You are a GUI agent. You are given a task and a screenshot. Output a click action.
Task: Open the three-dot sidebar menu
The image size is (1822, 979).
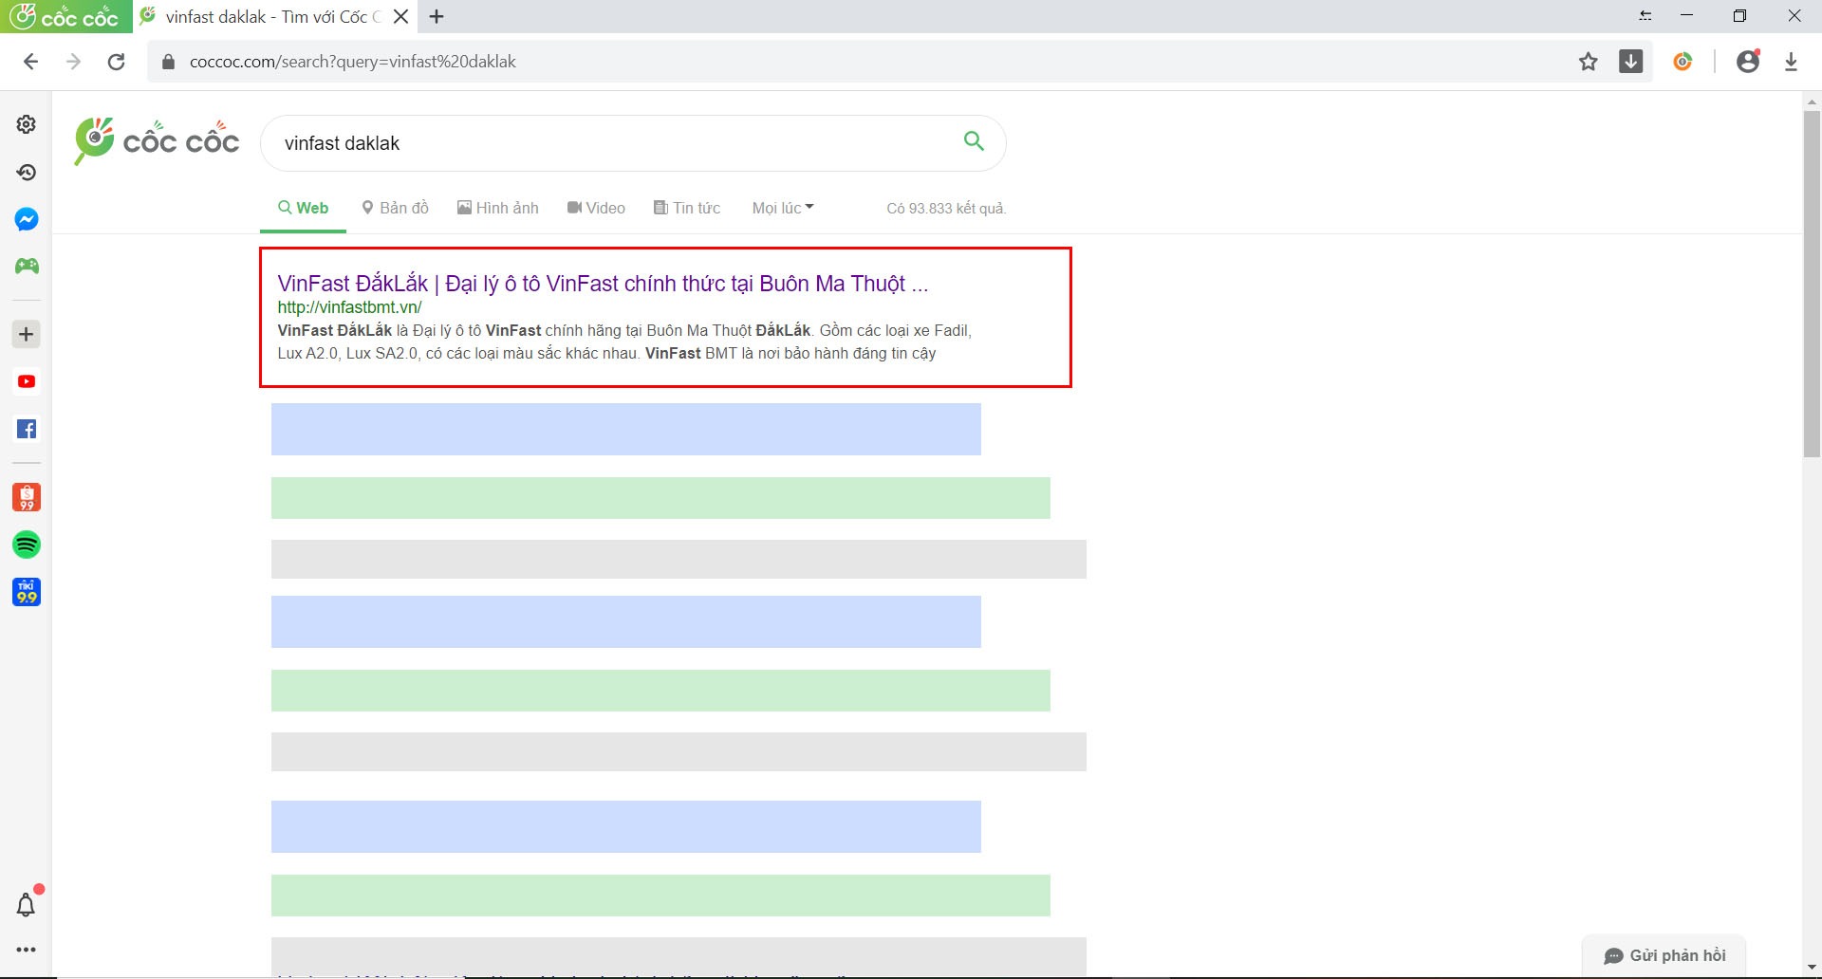(x=27, y=950)
